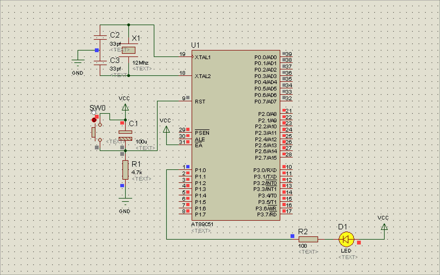Click the P2.0/A8 pin label
This screenshot has width=440, height=275.
pyautogui.click(x=267, y=114)
